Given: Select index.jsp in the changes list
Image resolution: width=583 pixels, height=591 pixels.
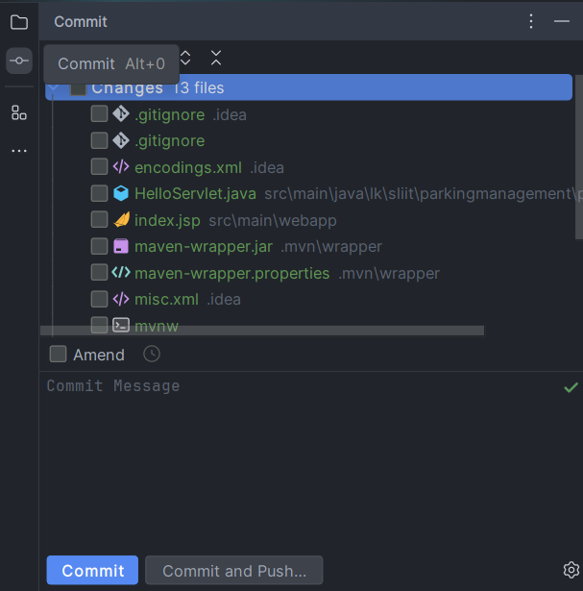Looking at the screenshot, I should pyautogui.click(x=167, y=220).
